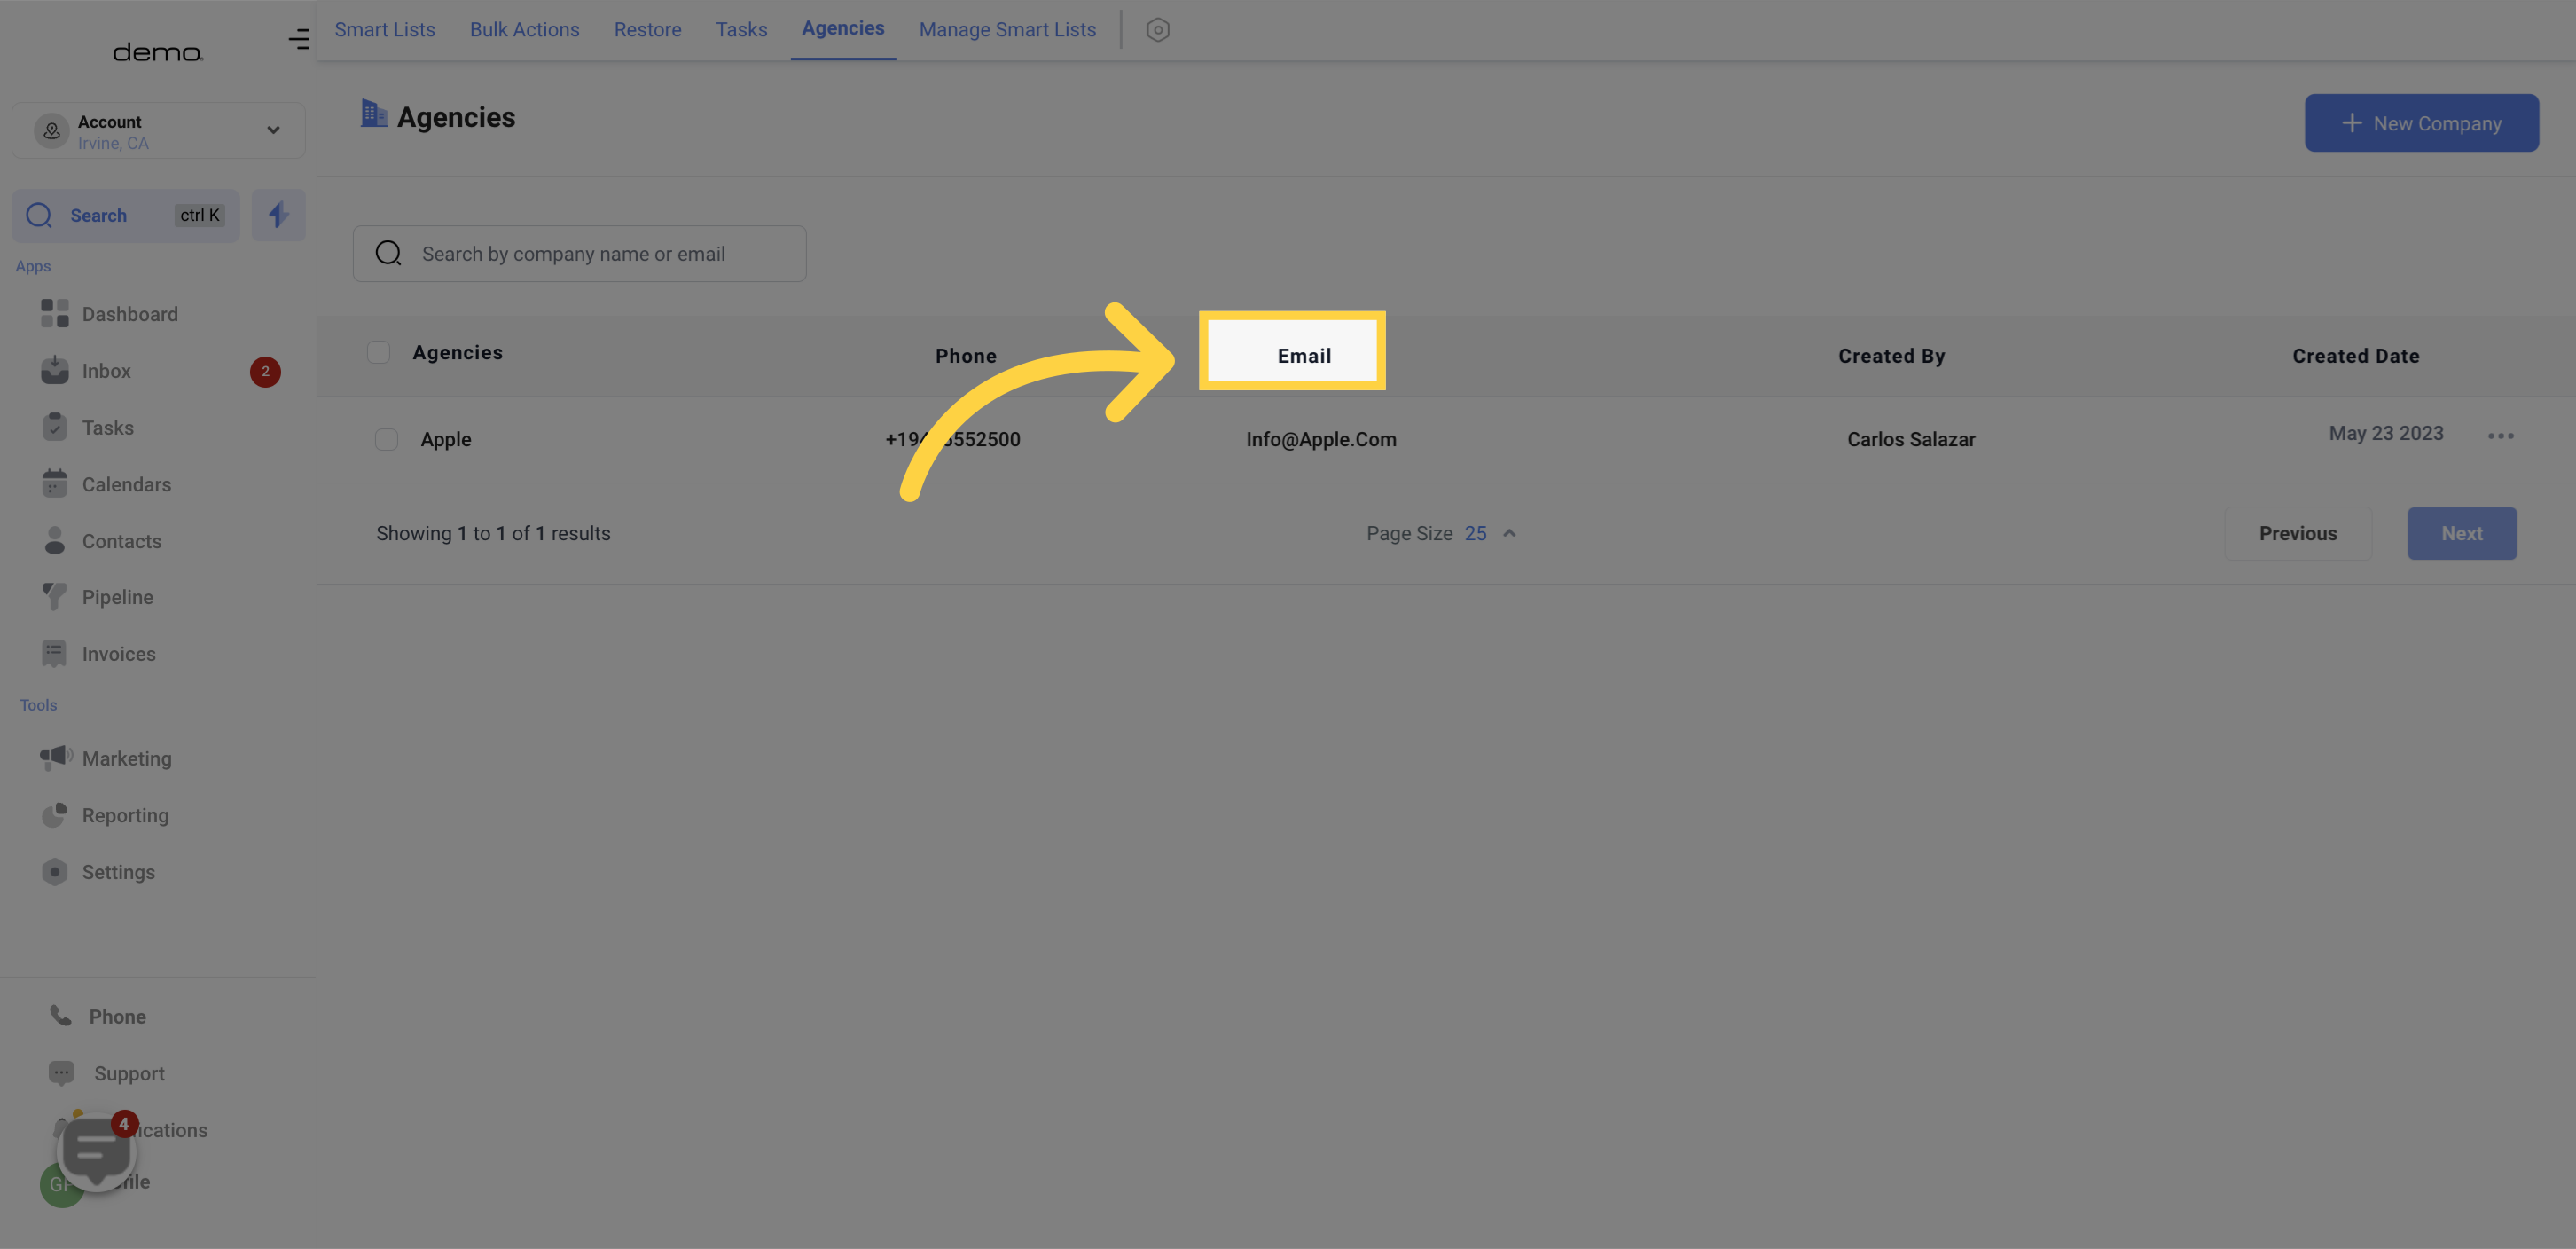Click the magnifier icon in the company search box

tap(389, 253)
